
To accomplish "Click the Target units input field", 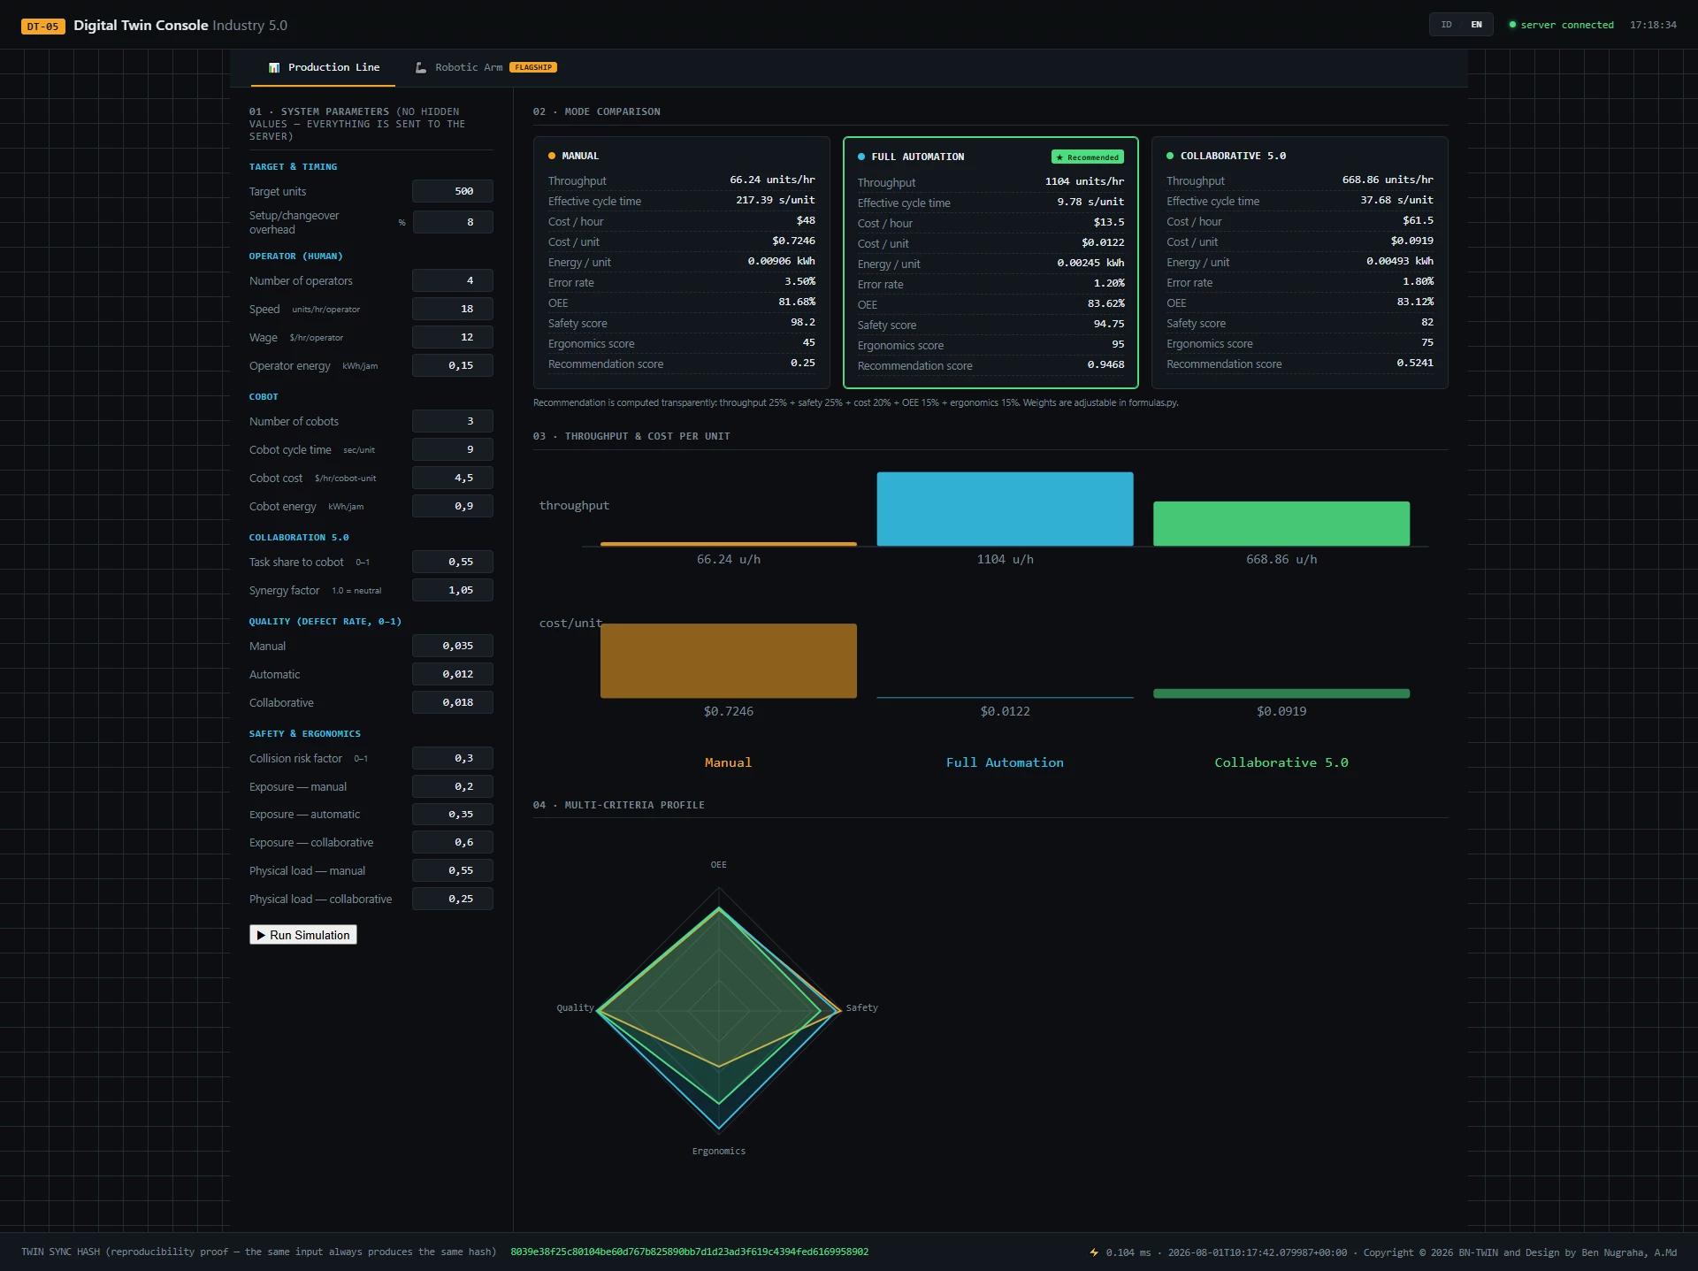I will click(x=453, y=191).
